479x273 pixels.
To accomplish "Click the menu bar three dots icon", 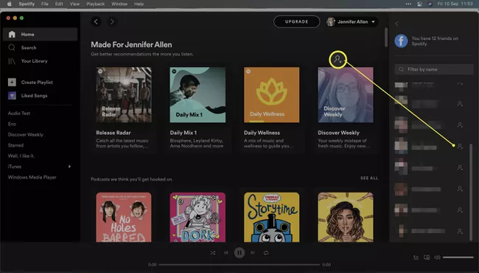I will coord(408,4).
